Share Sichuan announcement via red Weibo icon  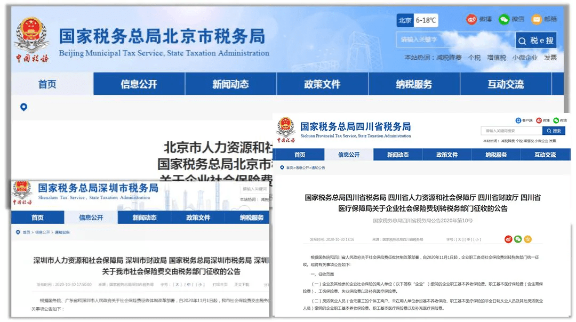[508, 239]
